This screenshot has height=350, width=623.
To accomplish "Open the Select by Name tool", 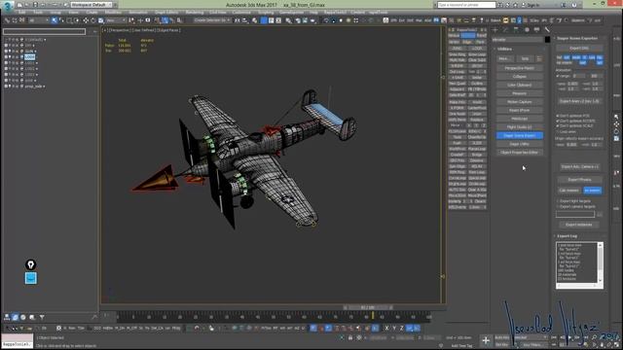I will [61, 20].
